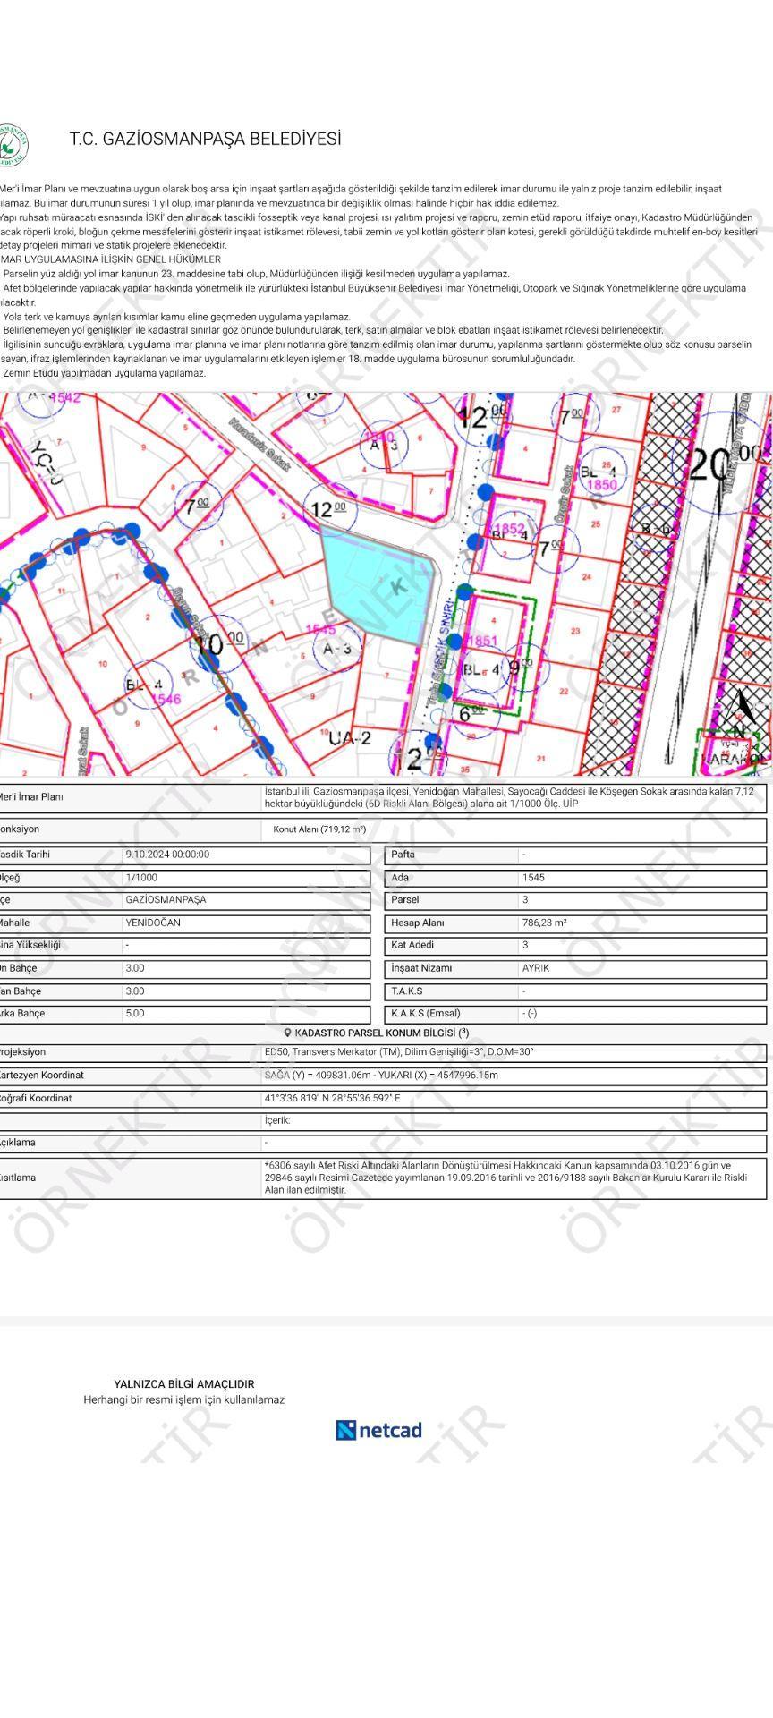Click the İnşaat Nizamı value AYRIK

536,968
